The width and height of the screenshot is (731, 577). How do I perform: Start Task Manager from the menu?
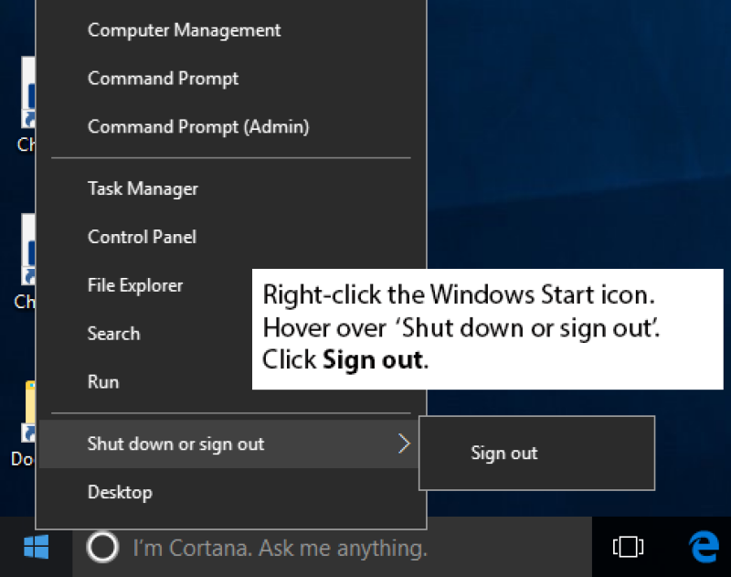143,188
